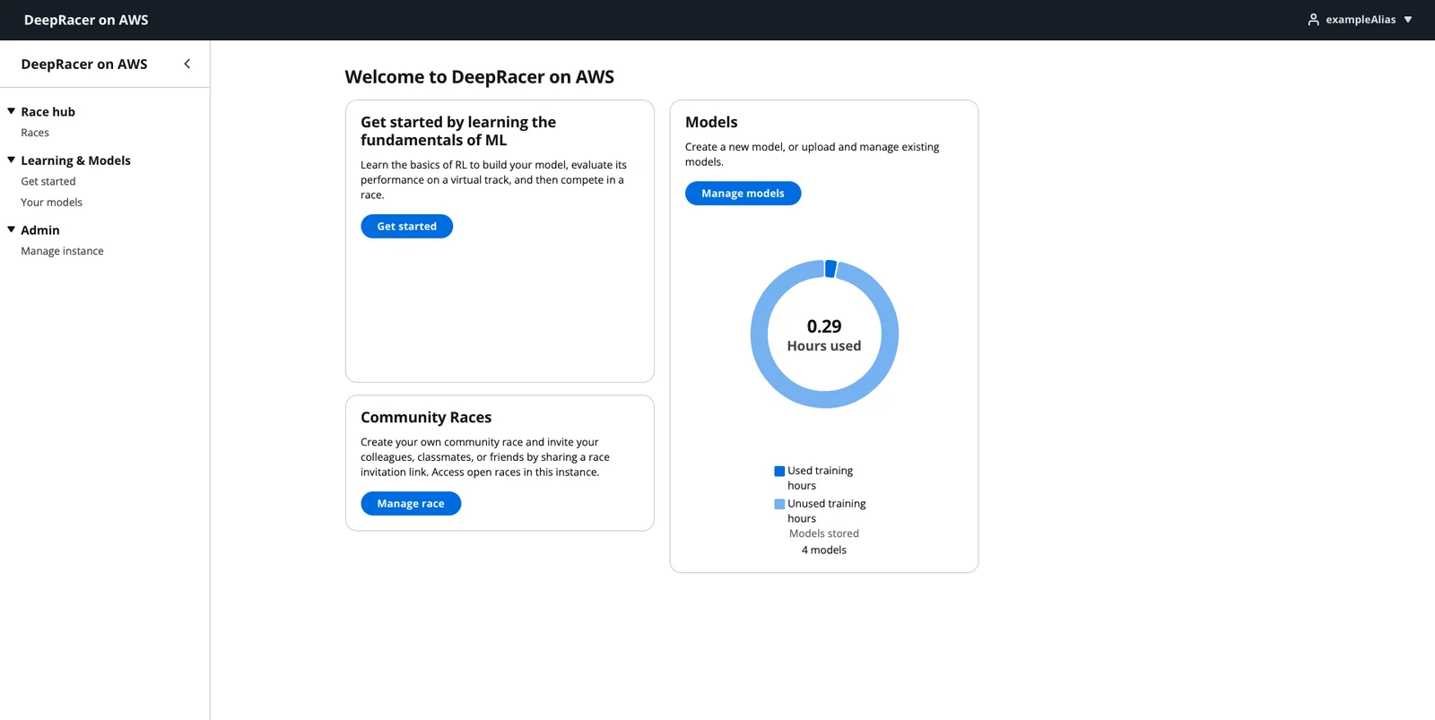The width and height of the screenshot is (1435, 720).
Task: Click the fundamentals of ML card heading
Action: (458, 131)
